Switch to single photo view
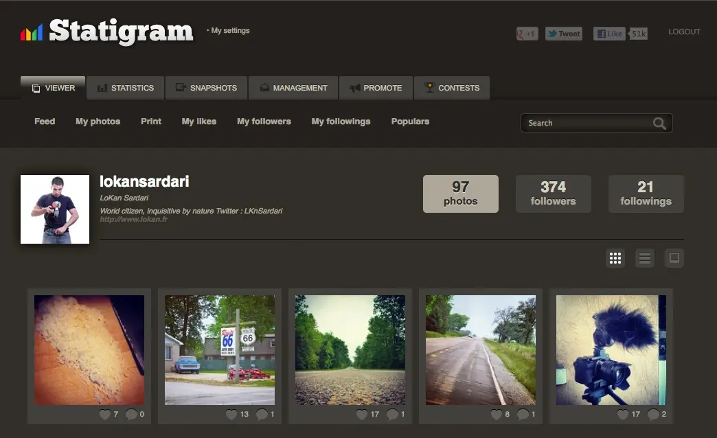717x438 pixels. click(x=674, y=257)
